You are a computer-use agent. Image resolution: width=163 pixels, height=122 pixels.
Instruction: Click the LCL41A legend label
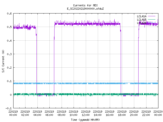142,16
